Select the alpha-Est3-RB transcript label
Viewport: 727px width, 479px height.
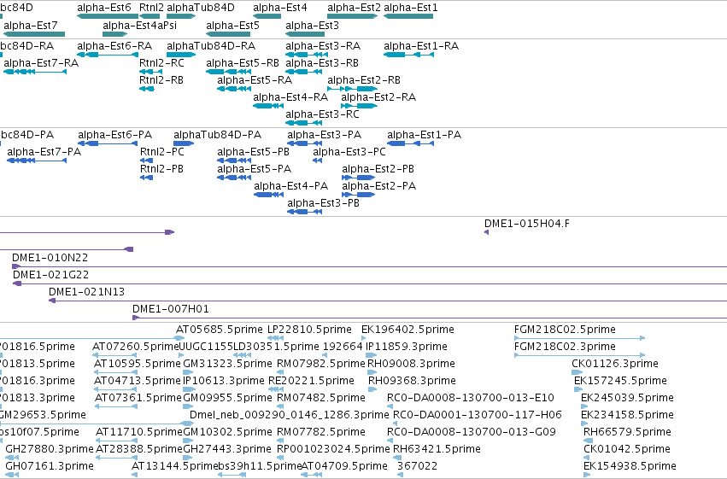(322, 63)
